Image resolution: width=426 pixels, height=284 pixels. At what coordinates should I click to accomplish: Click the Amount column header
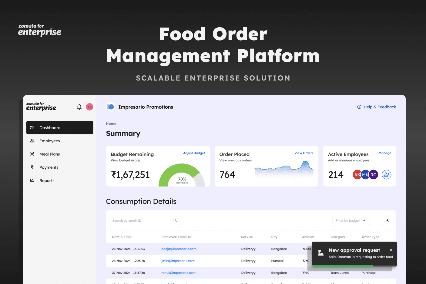point(308,237)
